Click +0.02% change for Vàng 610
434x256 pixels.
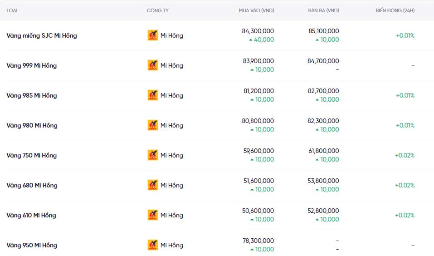(405, 215)
